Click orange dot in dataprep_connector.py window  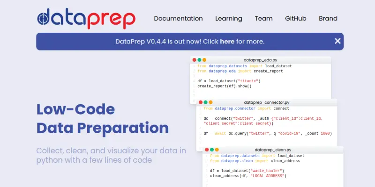(x=210, y=102)
